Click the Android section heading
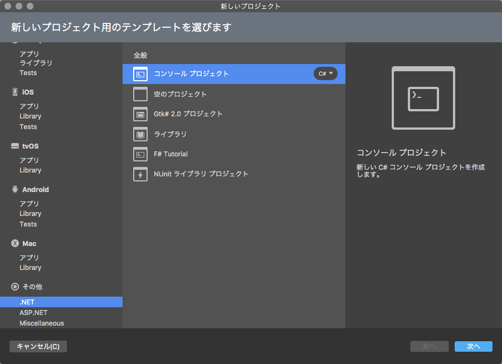 point(36,189)
